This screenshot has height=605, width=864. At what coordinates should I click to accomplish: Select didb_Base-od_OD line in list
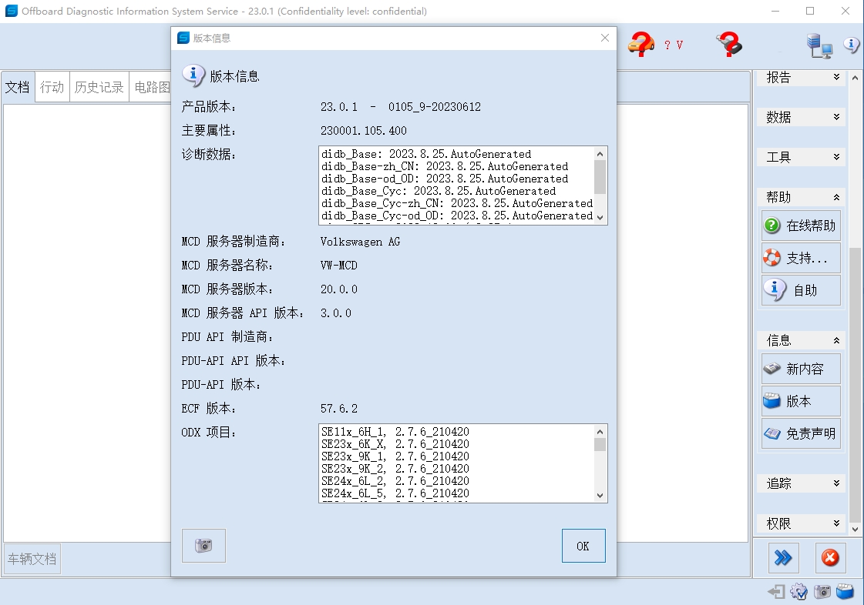pos(444,179)
